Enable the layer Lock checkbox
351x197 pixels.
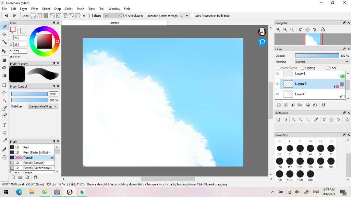328,68
